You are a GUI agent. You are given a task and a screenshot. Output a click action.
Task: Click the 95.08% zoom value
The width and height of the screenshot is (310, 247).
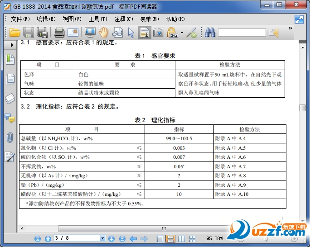coord(215,238)
